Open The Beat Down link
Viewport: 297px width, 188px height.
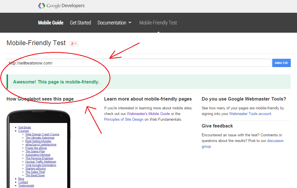[x=35, y=175]
